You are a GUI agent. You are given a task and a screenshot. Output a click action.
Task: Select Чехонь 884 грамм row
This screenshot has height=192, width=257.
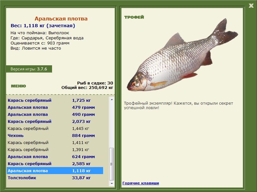(55, 135)
